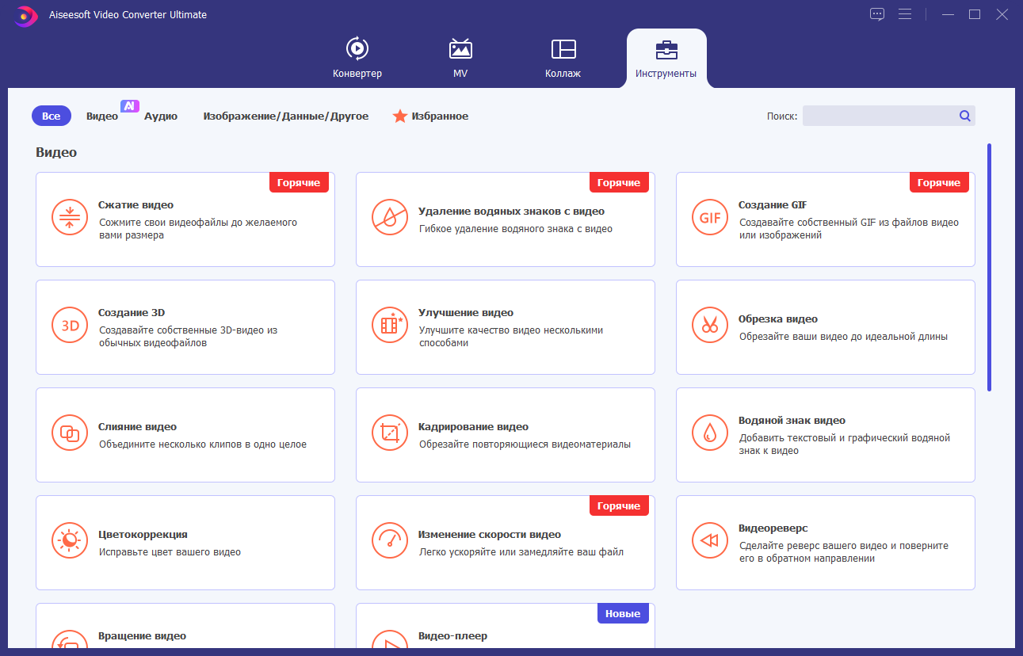
Task: Click the Горячие badge on Сжатие видео
Action: [299, 183]
